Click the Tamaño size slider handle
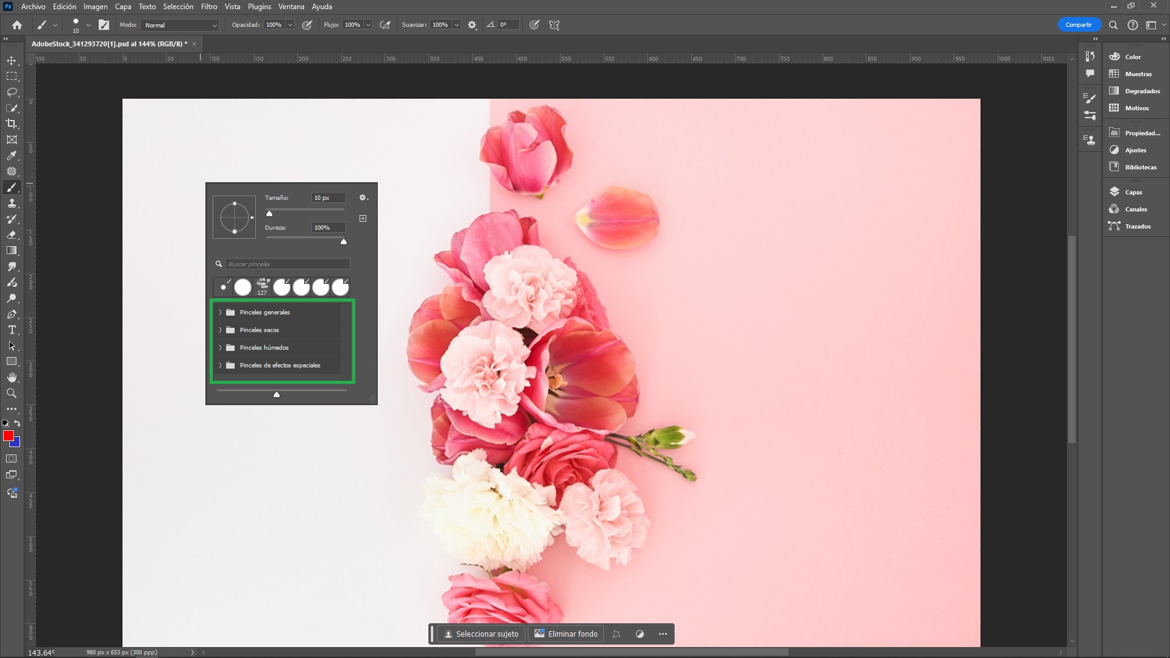 click(x=269, y=213)
